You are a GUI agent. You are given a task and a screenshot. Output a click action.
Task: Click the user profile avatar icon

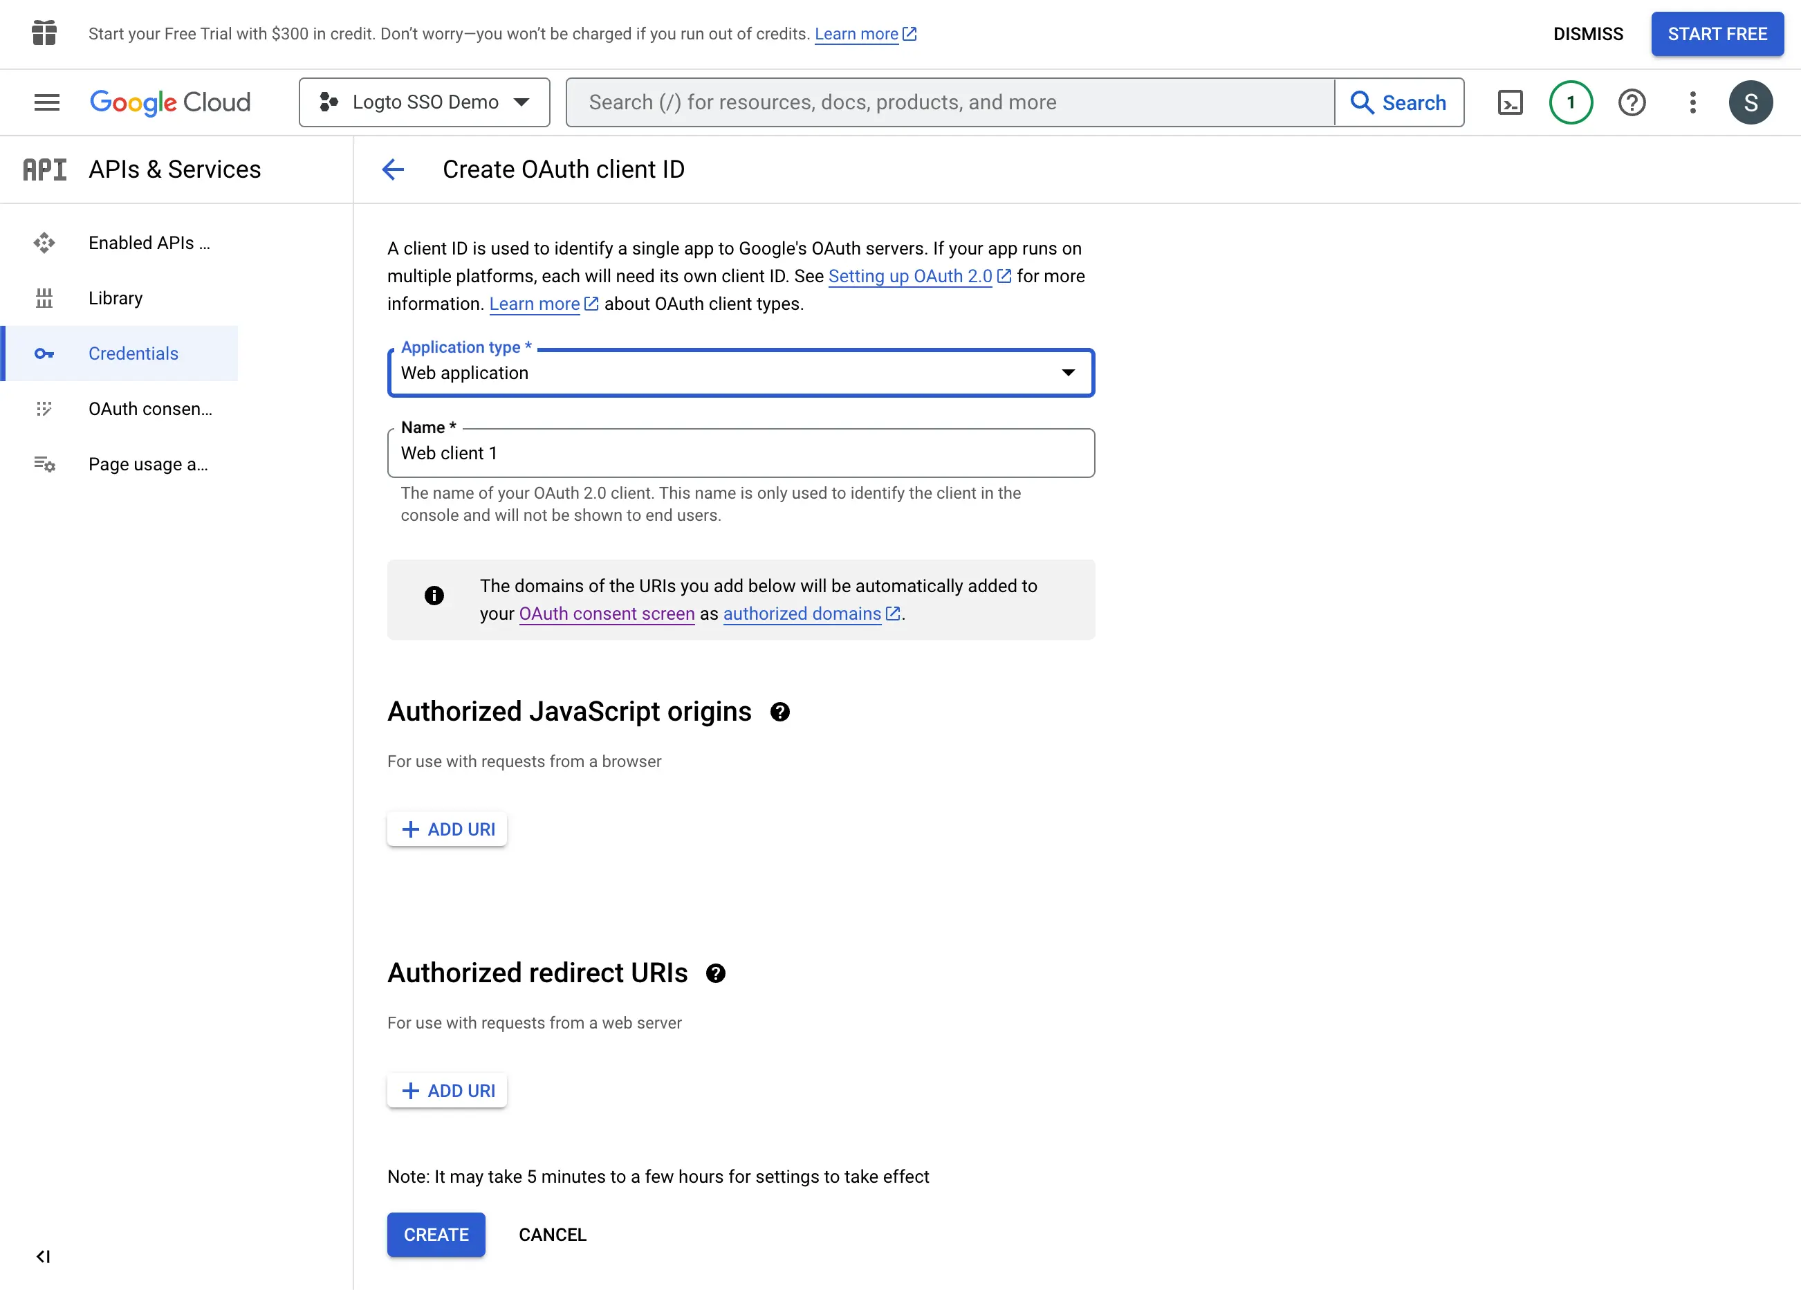pyautogui.click(x=1751, y=102)
